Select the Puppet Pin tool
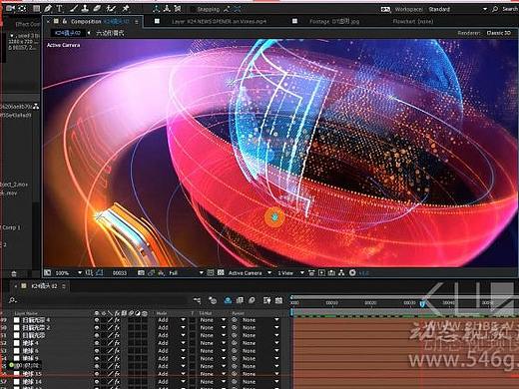The image size is (519, 389). point(126,9)
